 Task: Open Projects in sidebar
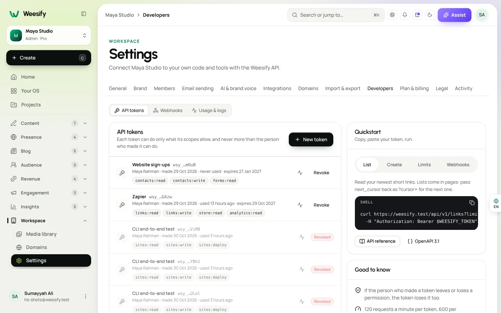click(x=49, y=105)
